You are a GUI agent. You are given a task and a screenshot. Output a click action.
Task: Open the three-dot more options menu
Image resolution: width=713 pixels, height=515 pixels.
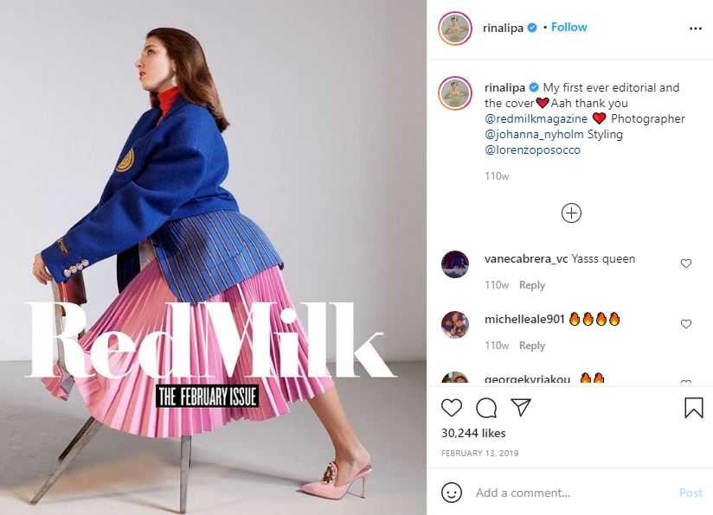click(696, 29)
